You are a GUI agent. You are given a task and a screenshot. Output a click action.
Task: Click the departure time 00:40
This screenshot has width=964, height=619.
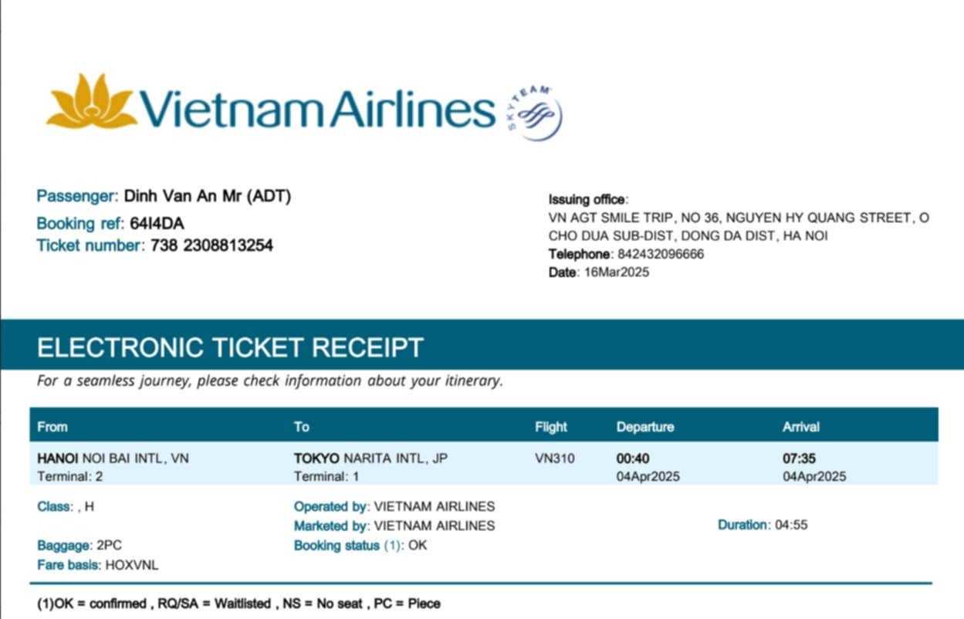[x=632, y=458]
